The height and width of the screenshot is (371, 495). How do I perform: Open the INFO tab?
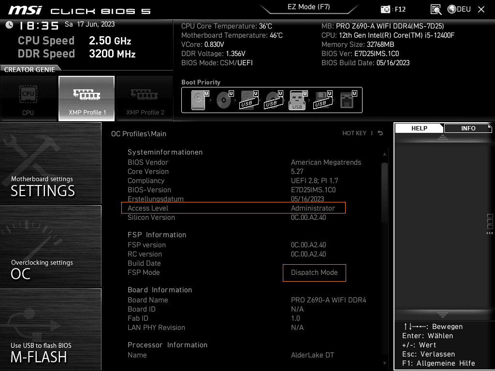[x=468, y=128]
